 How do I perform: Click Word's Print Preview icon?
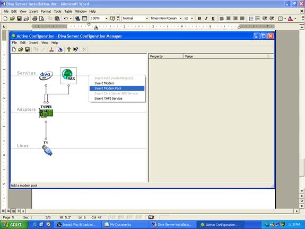pyautogui.click(x=41, y=19)
